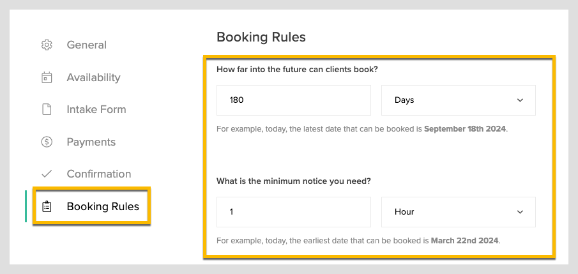This screenshot has width=578, height=274.
Task: Switch to the Intake Form section
Action: [x=96, y=109]
